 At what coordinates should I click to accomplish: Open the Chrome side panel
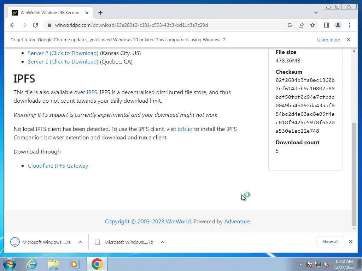coord(326,25)
